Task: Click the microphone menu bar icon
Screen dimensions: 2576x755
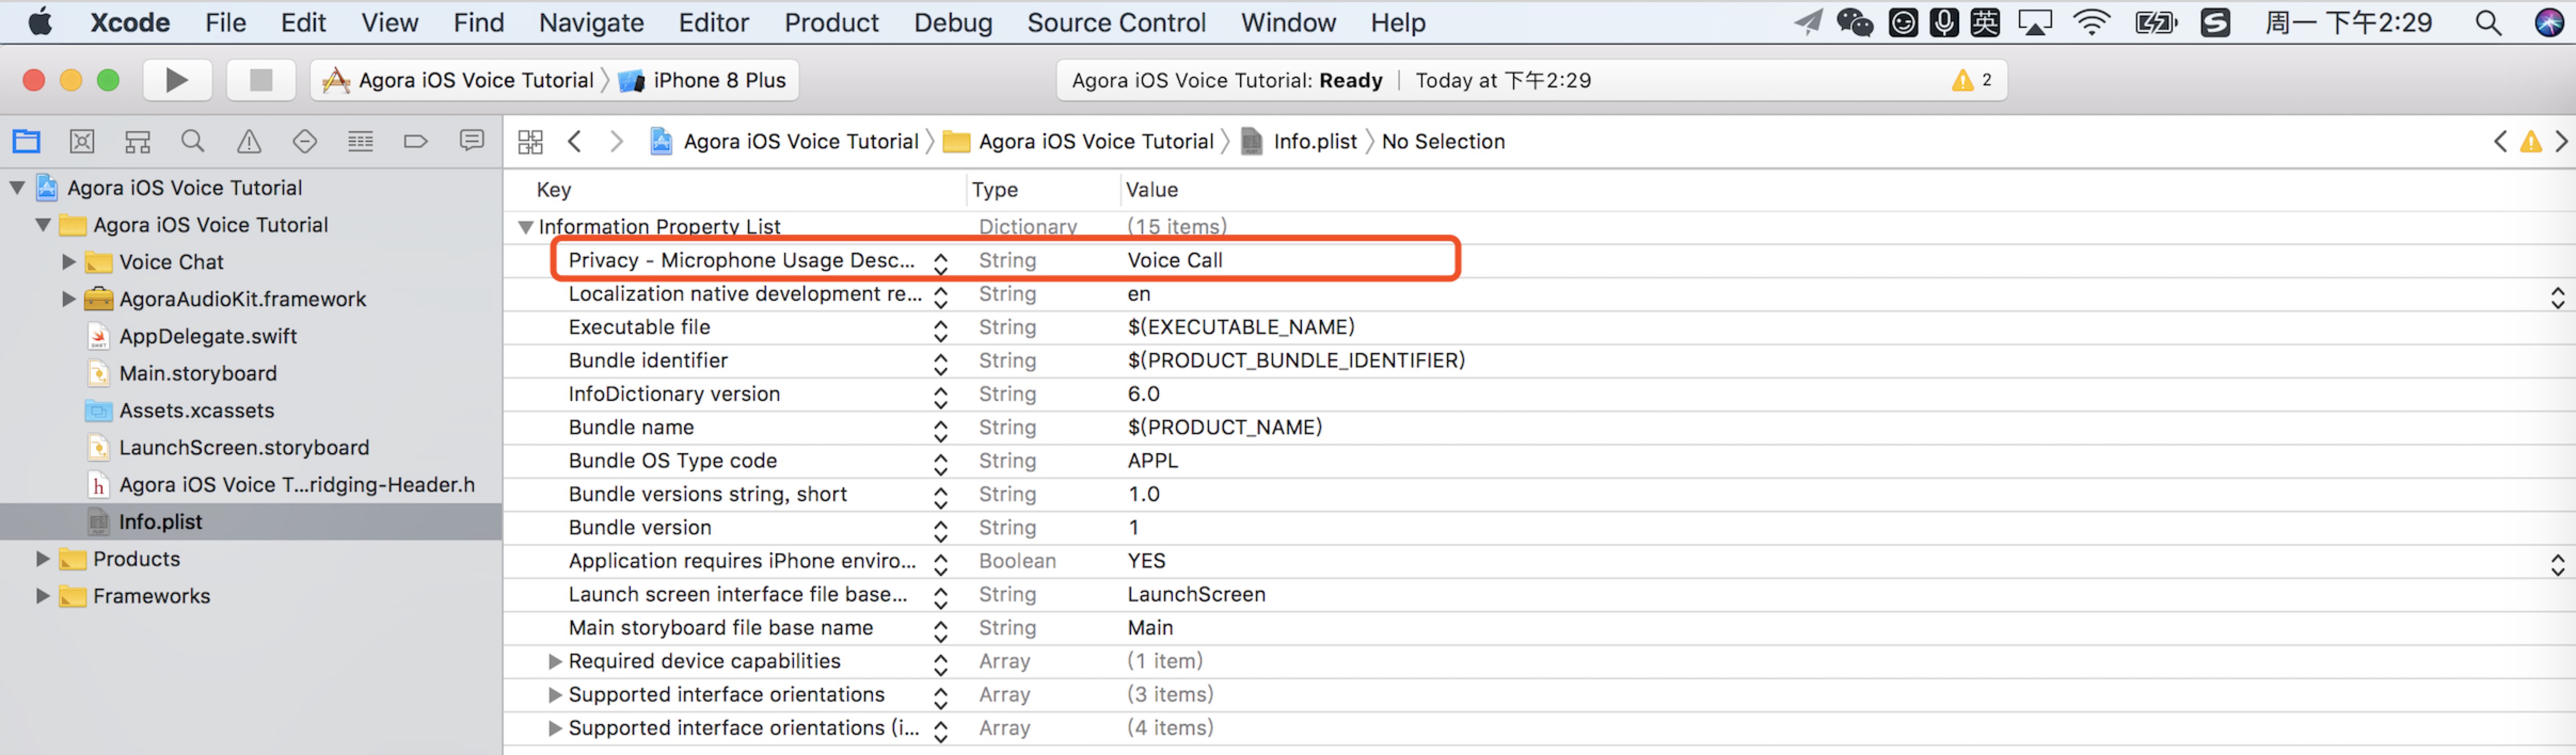Action: [1944, 22]
